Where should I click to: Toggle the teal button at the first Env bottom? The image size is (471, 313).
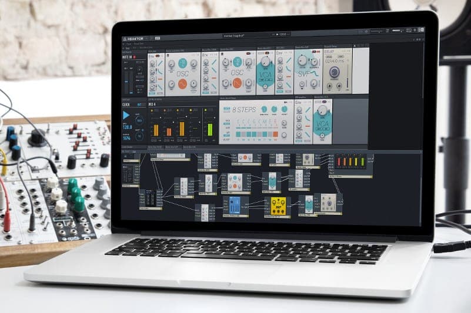(x=153, y=93)
